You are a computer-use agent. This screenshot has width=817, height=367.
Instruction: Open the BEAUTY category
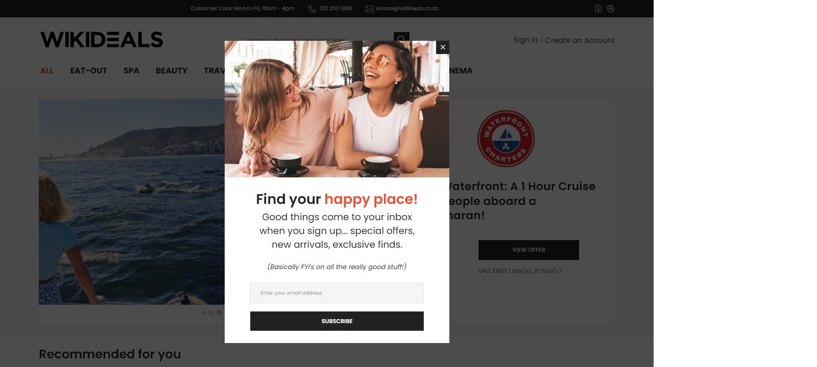[x=172, y=71]
